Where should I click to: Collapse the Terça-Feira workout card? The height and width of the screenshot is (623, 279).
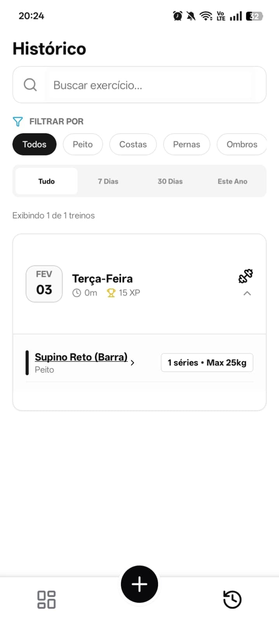click(x=247, y=293)
